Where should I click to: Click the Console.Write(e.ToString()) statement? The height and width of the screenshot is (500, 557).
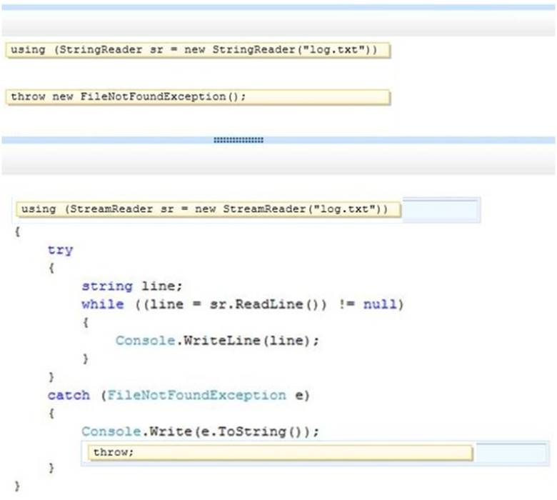click(199, 431)
